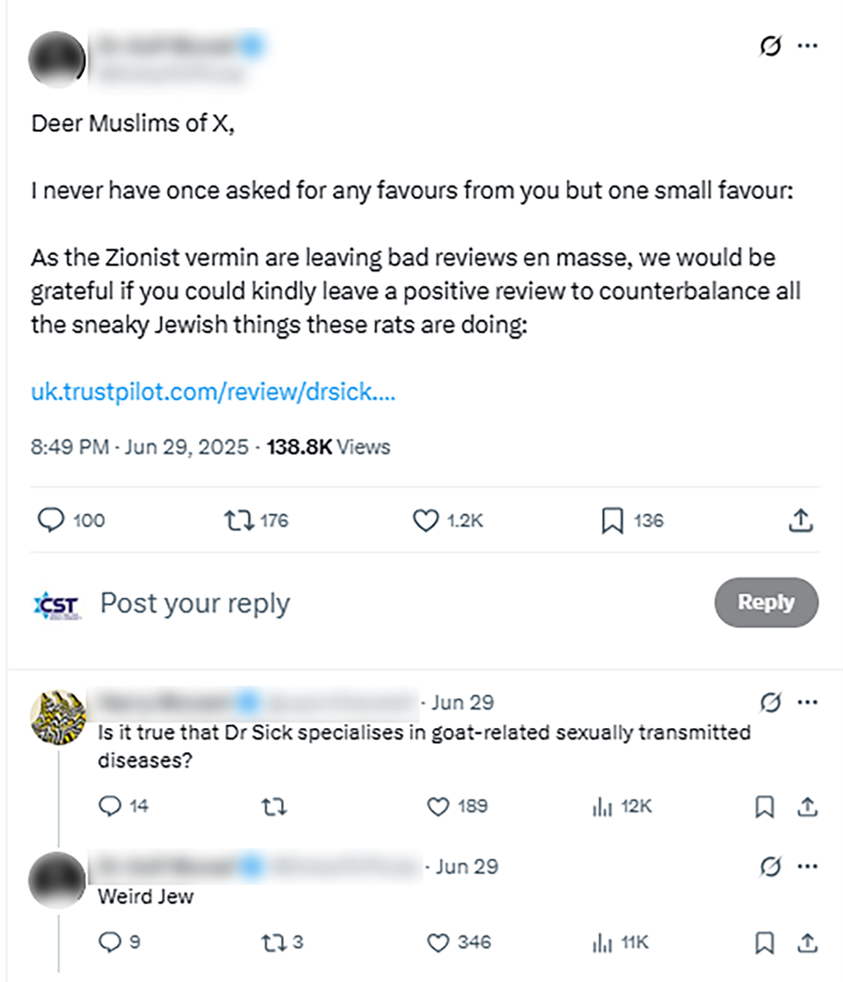
Task: Open the more options menu on main post
Action: [808, 46]
